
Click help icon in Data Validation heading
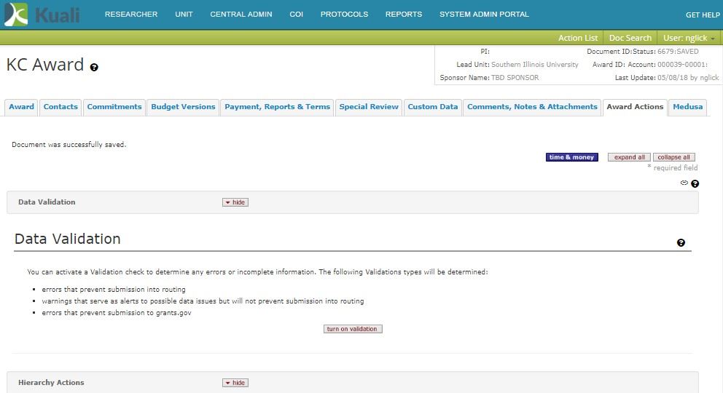[x=681, y=243]
